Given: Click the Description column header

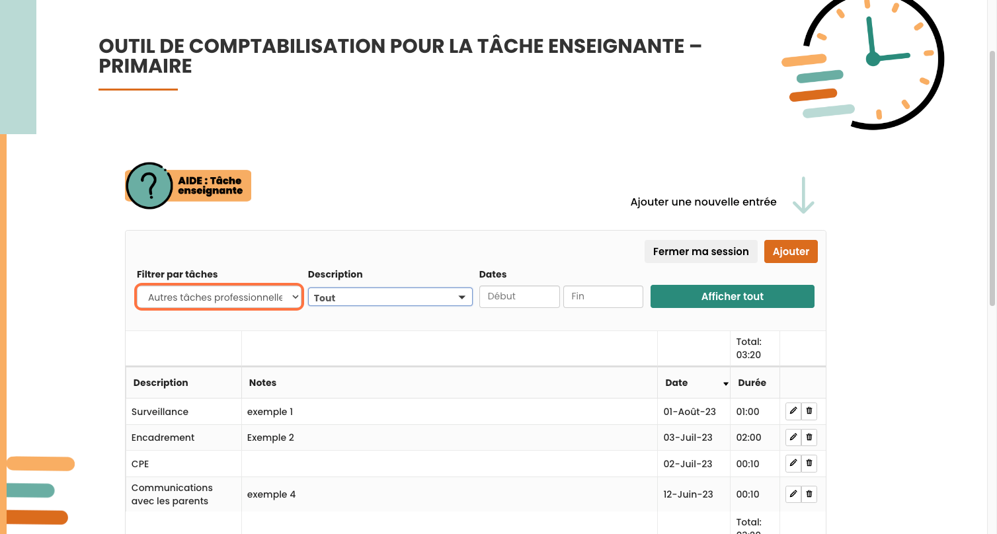Looking at the screenshot, I should click(161, 383).
